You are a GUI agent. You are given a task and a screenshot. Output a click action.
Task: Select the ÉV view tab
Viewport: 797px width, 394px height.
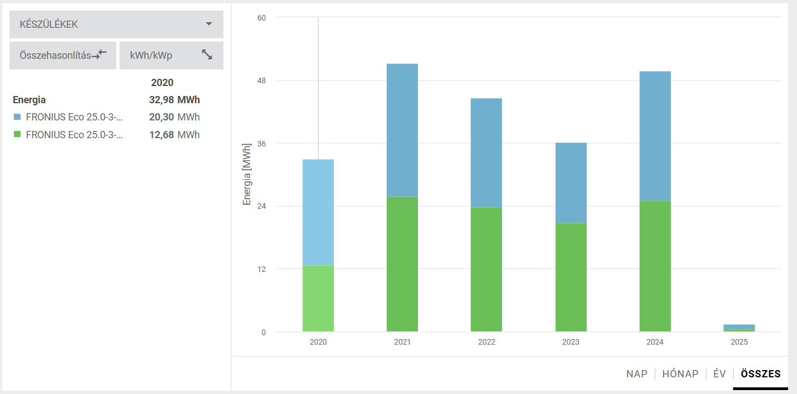coord(720,374)
